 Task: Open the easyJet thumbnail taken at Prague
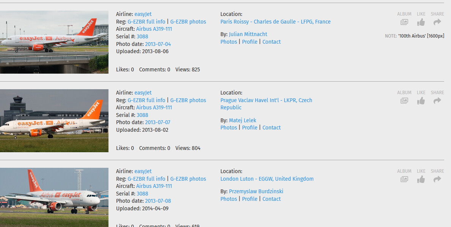[54, 120]
